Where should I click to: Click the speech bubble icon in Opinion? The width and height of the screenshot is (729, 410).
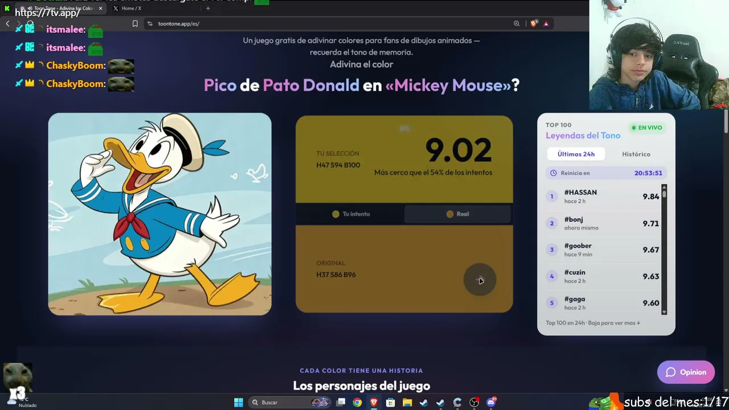click(671, 372)
